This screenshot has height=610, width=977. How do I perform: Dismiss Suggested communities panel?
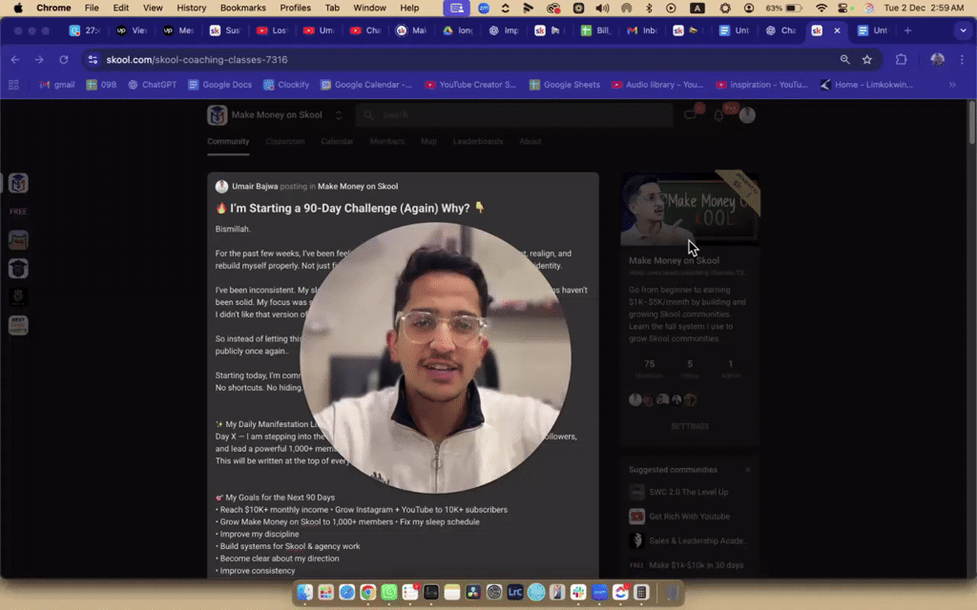tap(748, 470)
